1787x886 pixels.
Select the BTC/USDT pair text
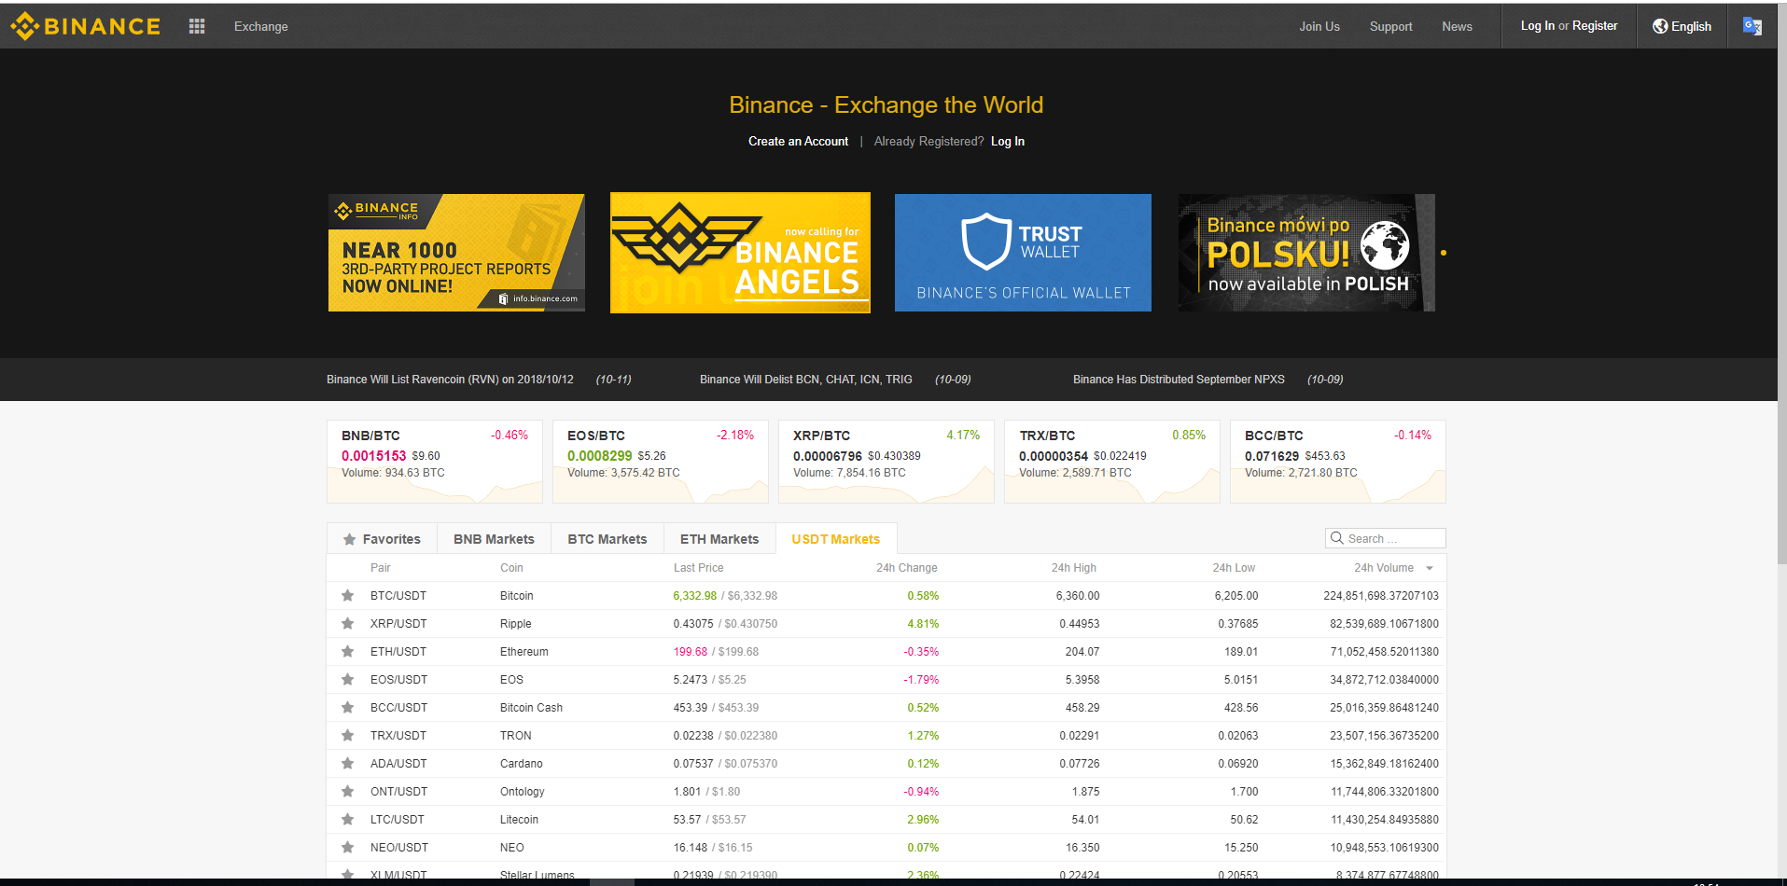398,596
